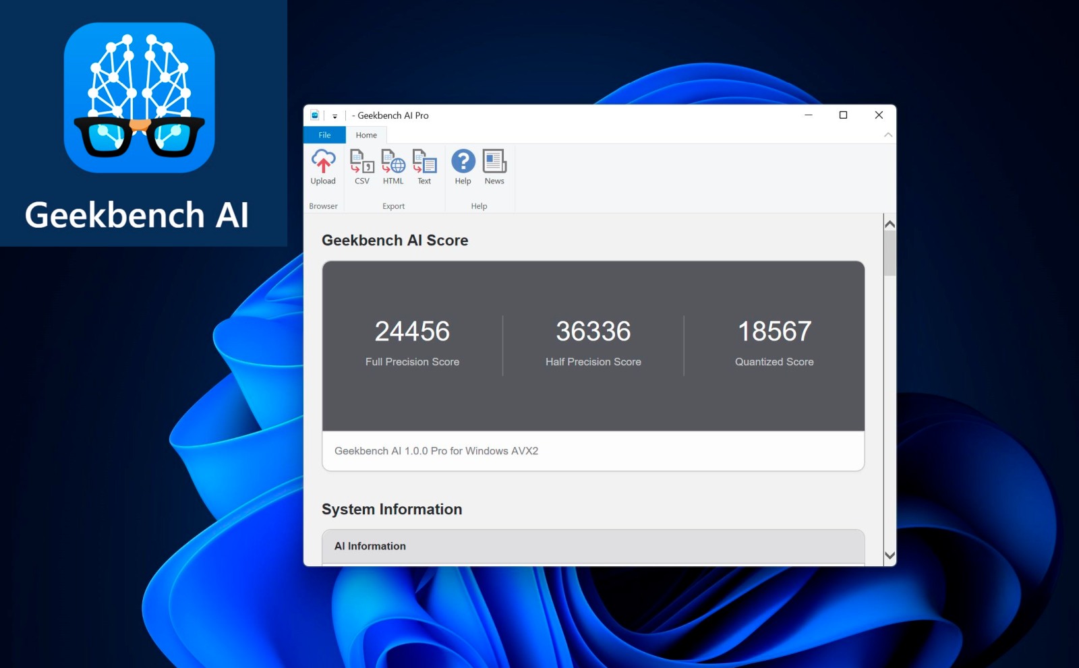This screenshot has width=1079, height=668.
Task: Open Help from the question mark icon
Action: tap(463, 167)
